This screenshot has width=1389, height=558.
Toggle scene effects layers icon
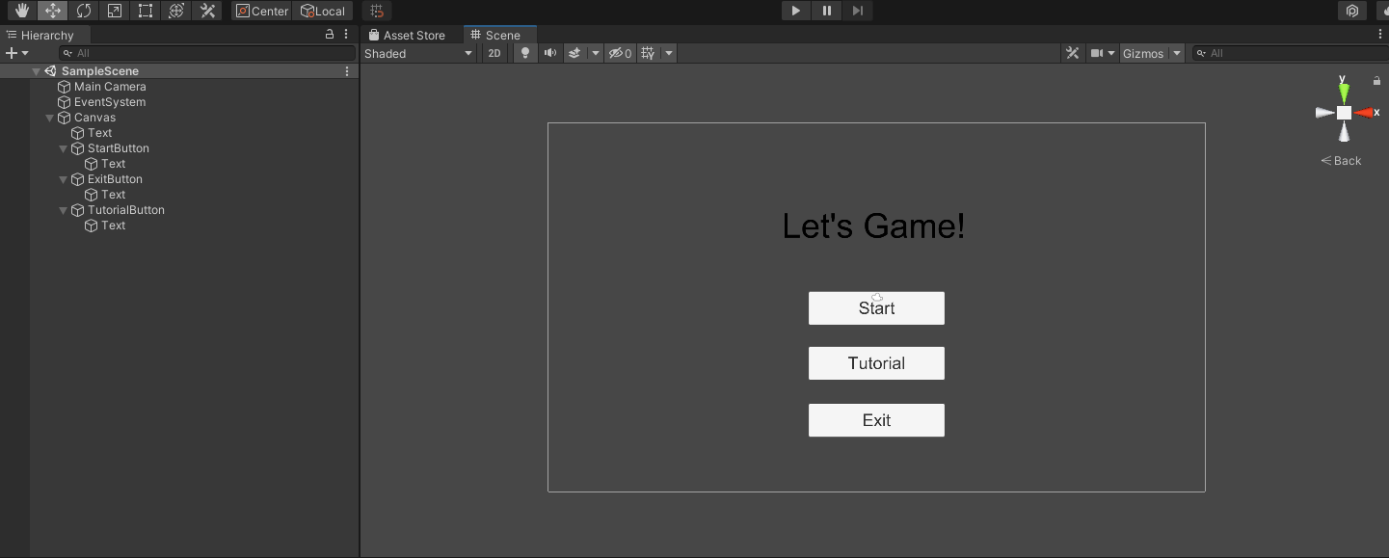[x=575, y=53]
